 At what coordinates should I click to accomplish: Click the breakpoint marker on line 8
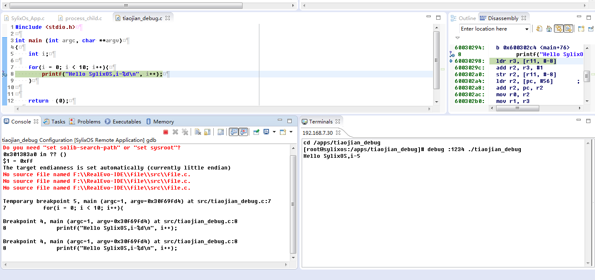pyautogui.click(x=5, y=74)
